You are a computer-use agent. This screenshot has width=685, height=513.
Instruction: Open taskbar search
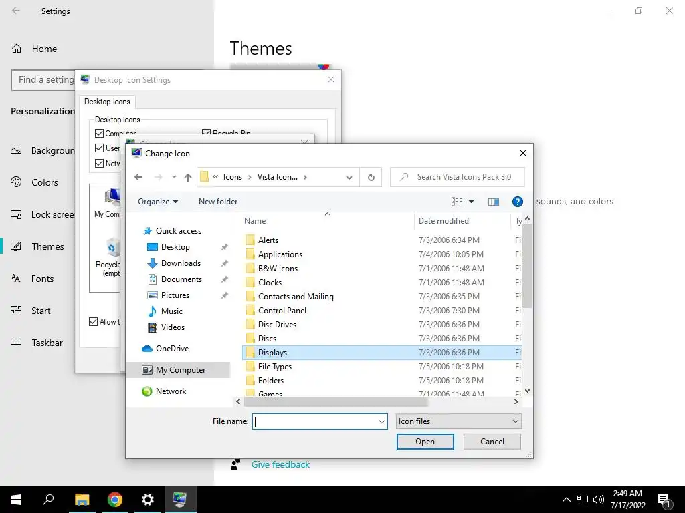(x=48, y=500)
